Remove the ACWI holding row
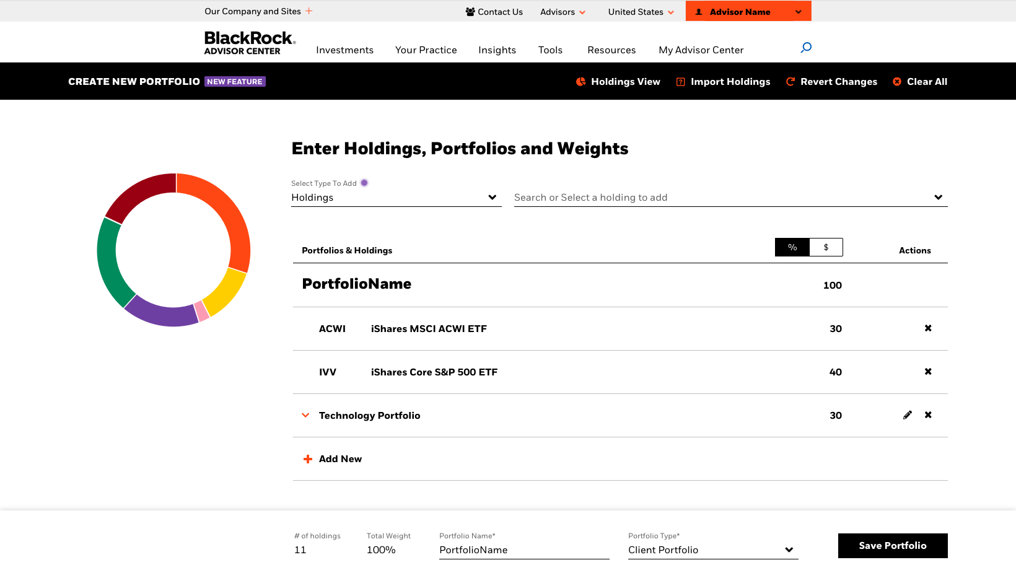The image size is (1016, 578). [x=928, y=328]
